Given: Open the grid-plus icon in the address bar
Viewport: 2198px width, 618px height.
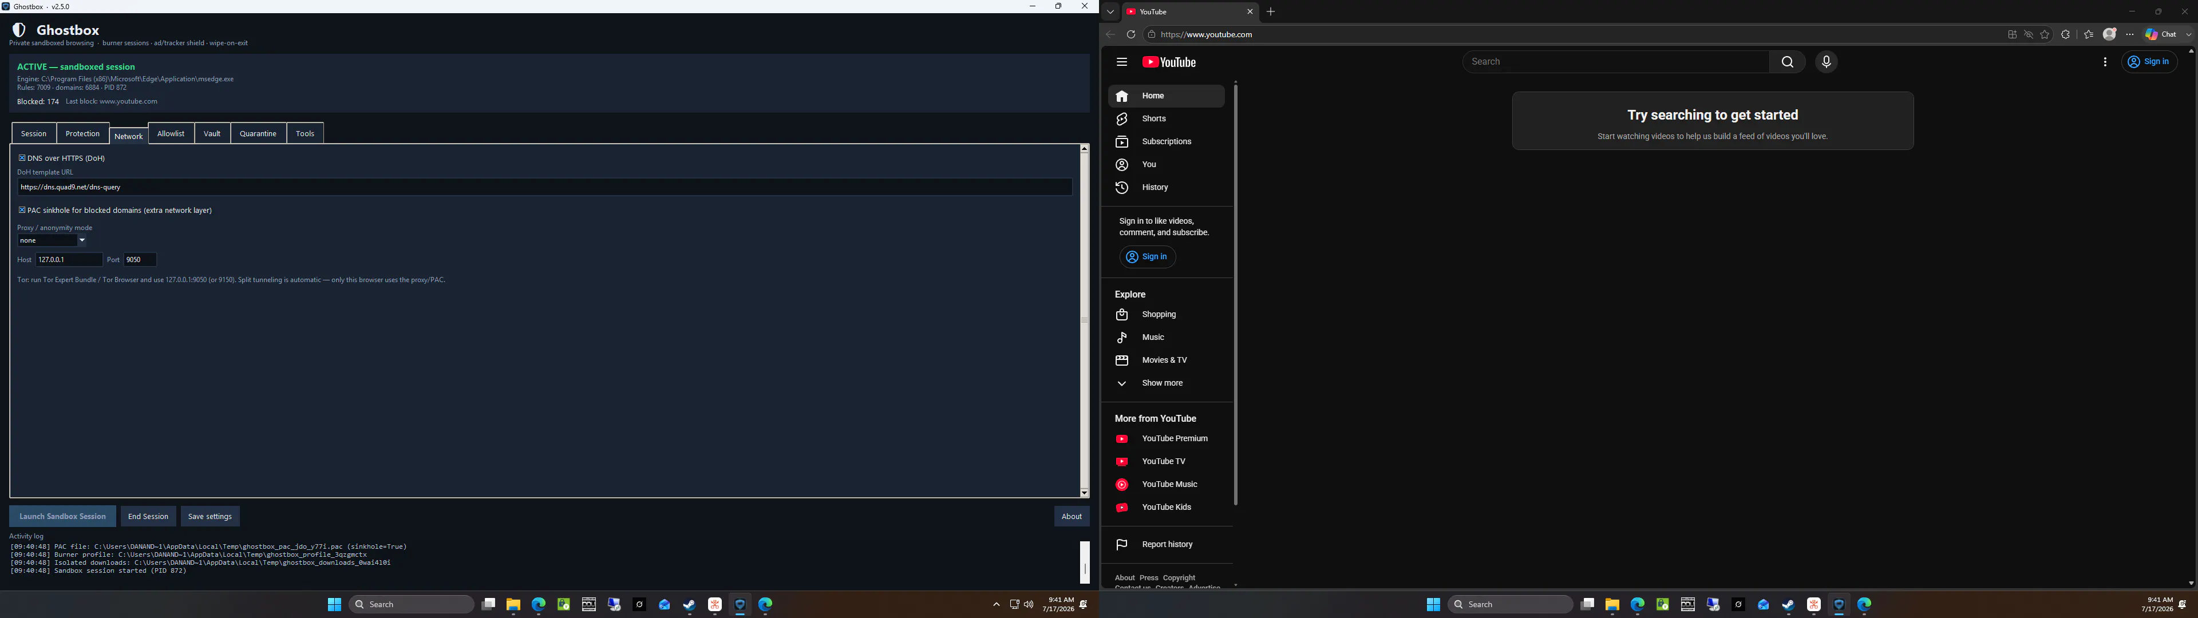Looking at the screenshot, I should pyautogui.click(x=2012, y=35).
